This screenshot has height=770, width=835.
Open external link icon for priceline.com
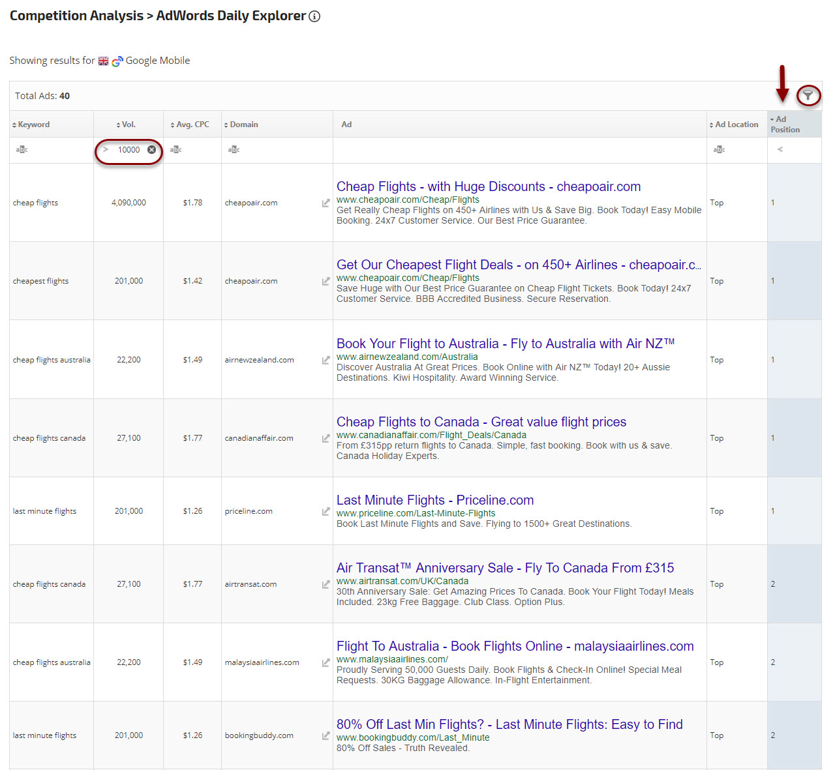click(x=326, y=511)
